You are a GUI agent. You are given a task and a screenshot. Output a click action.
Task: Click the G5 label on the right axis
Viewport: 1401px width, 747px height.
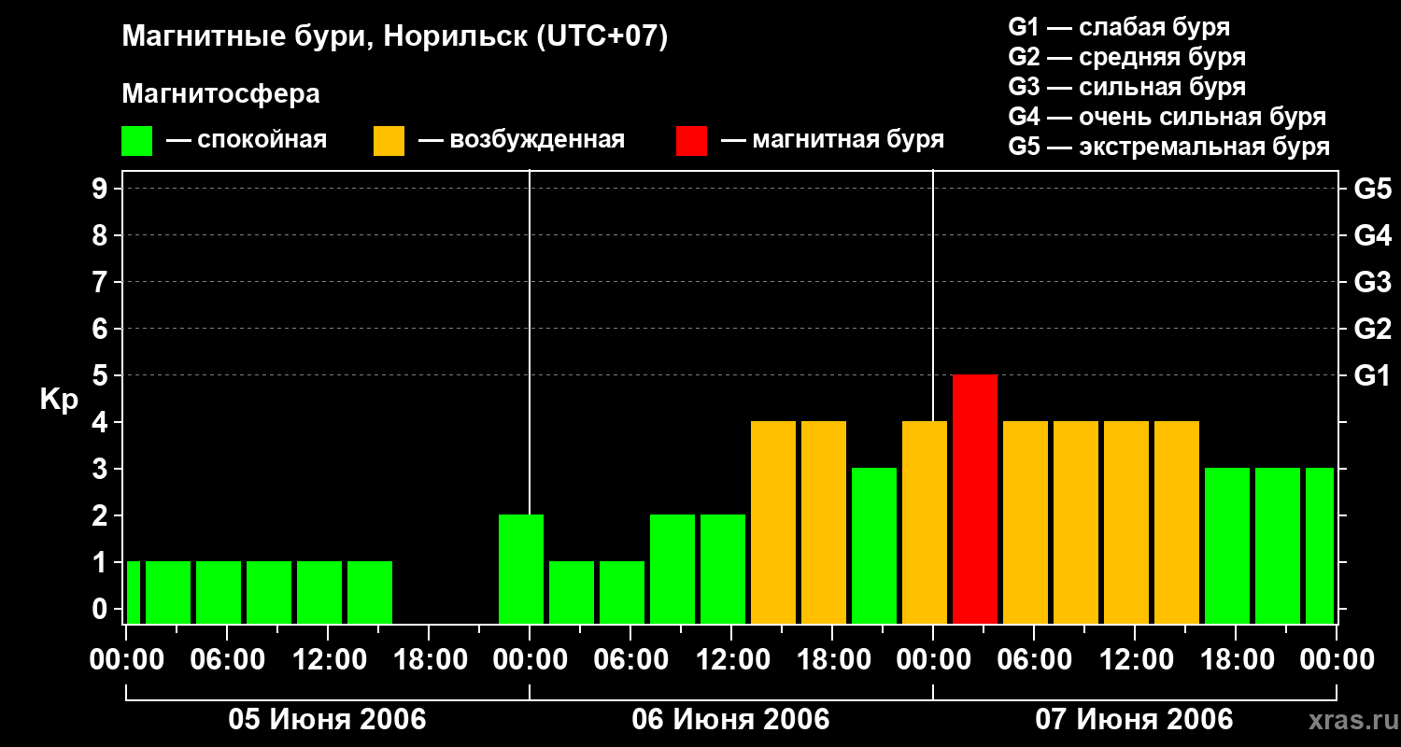point(1373,190)
